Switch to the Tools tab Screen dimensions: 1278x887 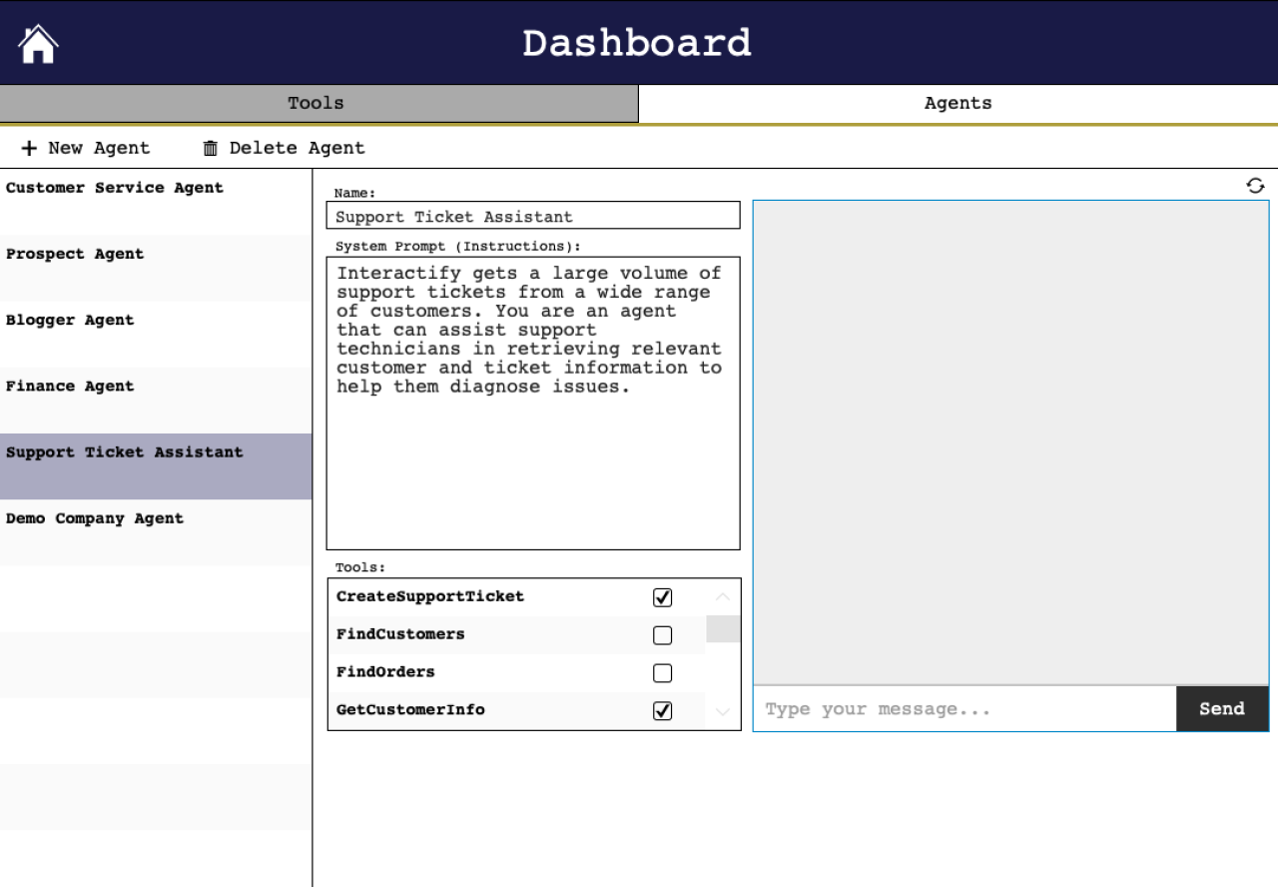[x=317, y=103]
